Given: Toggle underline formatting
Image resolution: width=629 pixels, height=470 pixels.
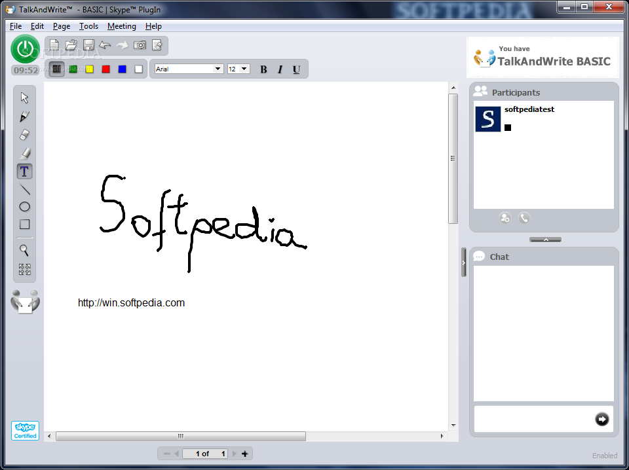Looking at the screenshot, I should [296, 69].
